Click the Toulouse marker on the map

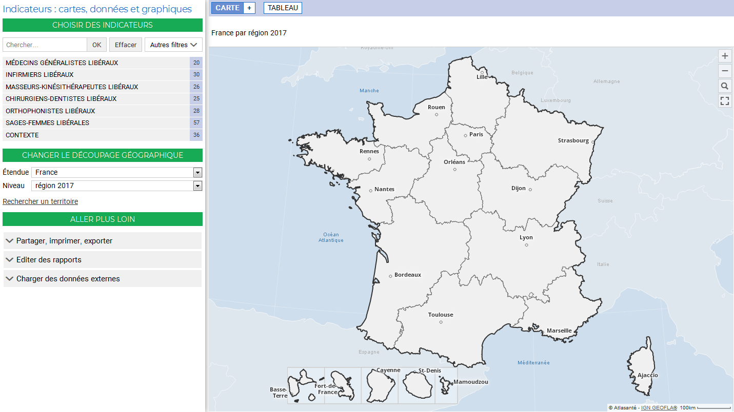click(441, 322)
